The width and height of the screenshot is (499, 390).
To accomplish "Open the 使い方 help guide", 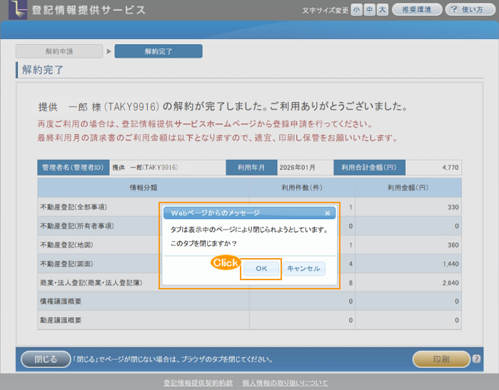I will pyautogui.click(x=470, y=10).
